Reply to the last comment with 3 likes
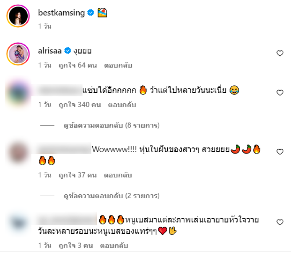 click(114, 246)
